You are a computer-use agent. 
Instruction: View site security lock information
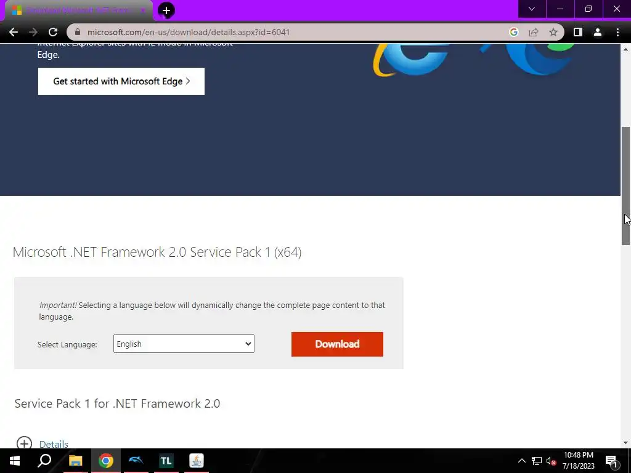click(x=78, y=32)
